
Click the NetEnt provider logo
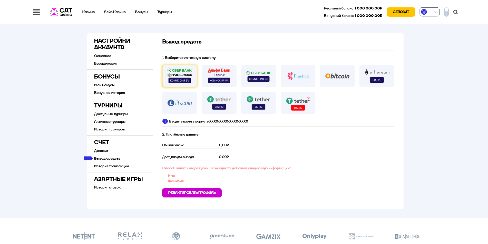click(84, 236)
